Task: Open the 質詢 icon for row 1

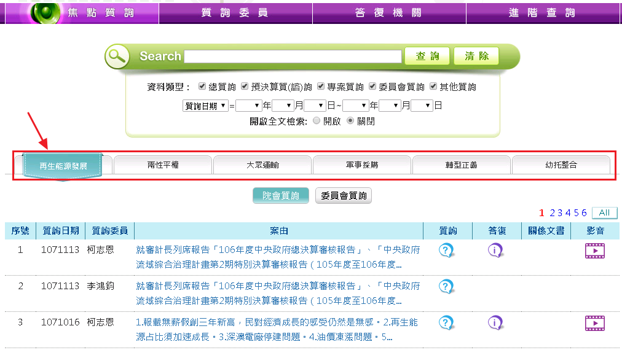Action: (447, 251)
